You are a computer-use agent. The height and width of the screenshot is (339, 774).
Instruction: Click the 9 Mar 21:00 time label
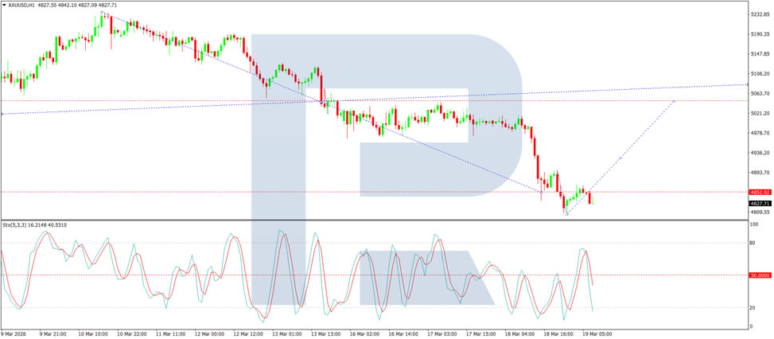coord(52,334)
